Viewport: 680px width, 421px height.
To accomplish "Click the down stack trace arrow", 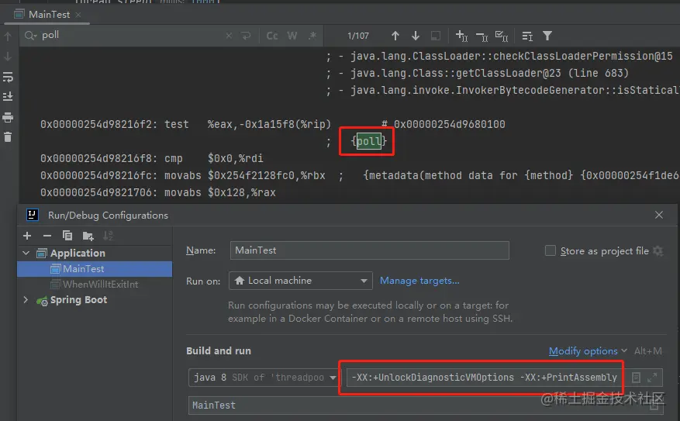I will (x=8, y=57).
